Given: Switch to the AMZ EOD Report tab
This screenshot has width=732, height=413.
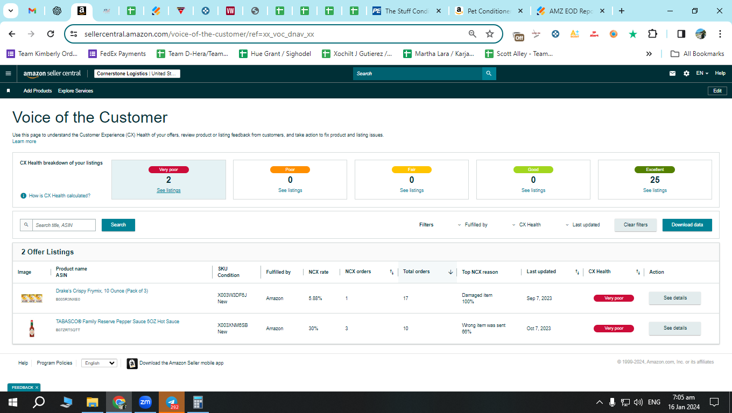Looking at the screenshot, I should click(571, 11).
